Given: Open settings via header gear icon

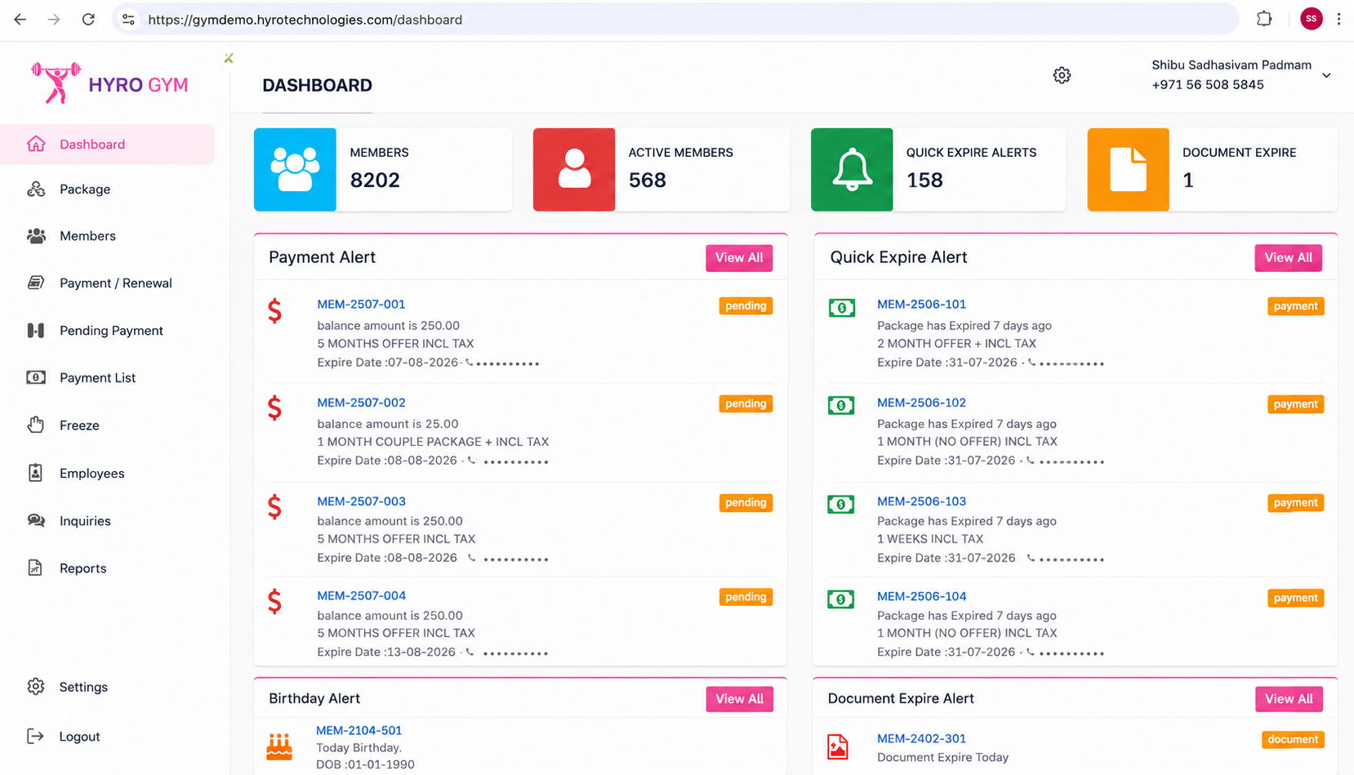Looking at the screenshot, I should point(1062,75).
